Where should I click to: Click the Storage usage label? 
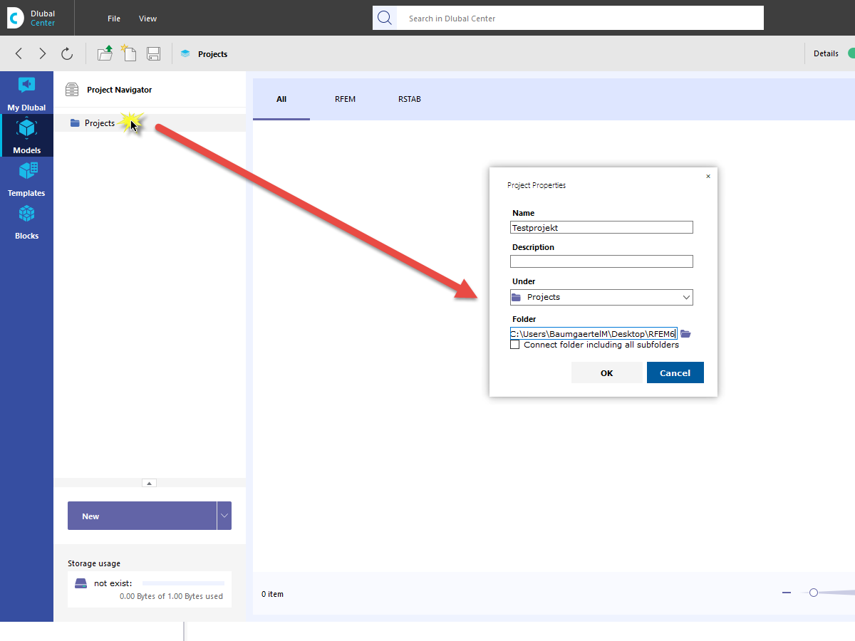pyautogui.click(x=94, y=563)
